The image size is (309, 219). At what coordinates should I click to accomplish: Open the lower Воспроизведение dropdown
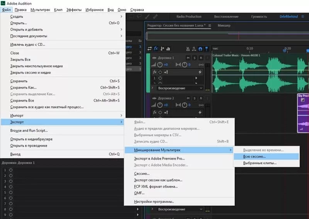point(180,209)
